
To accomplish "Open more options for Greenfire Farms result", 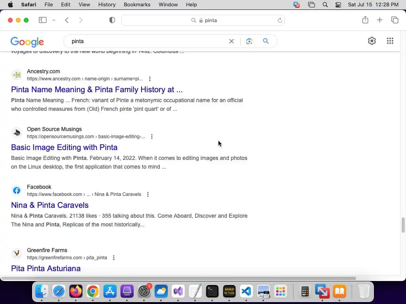I will coord(114,258).
